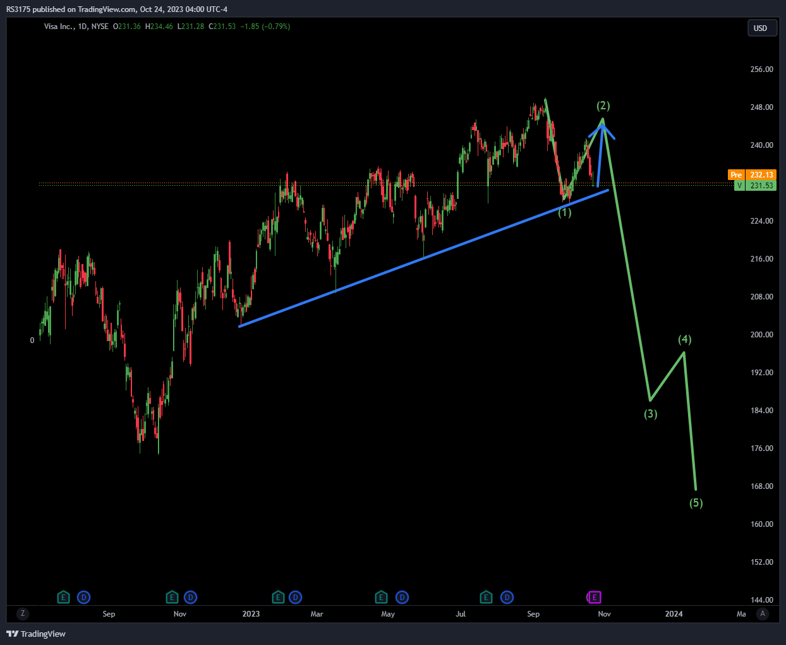Click the wave (3) label on the chart
This screenshot has width=786, height=645.
[x=651, y=414]
